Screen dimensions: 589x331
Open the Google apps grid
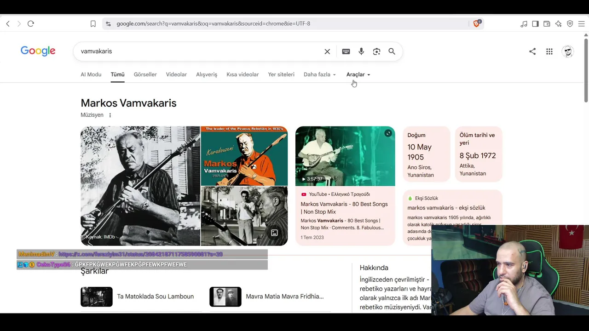coord(549,51)
